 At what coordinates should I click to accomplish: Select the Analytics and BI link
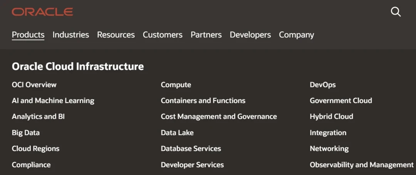click(x=38, y=117)
